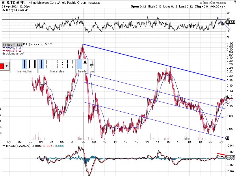
Task: Click the 21-Apr-2021 12:56pm timestamp
Action: pyautogui.click(x=16, y=6)
